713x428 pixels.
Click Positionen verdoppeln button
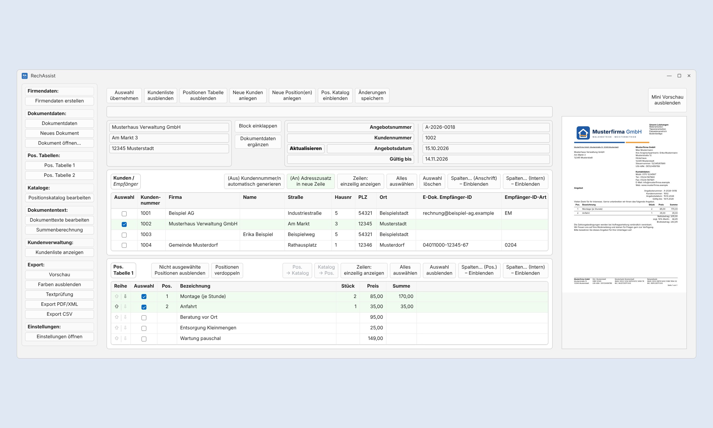click(x=227, y=270)
